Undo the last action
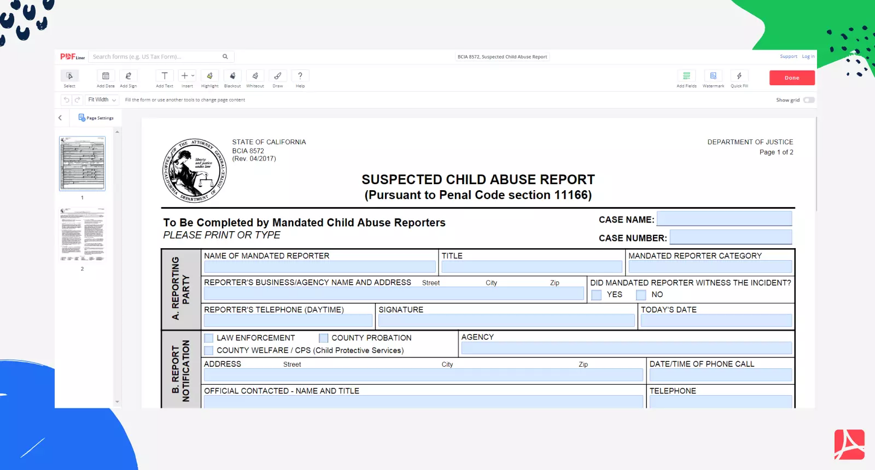875x470 pixels. point(66,100)
